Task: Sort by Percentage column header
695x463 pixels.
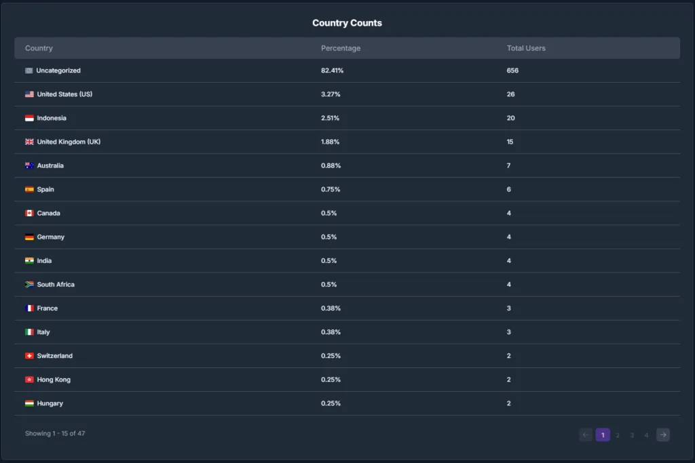Action: pyautogui.click(x=341, y=48)
